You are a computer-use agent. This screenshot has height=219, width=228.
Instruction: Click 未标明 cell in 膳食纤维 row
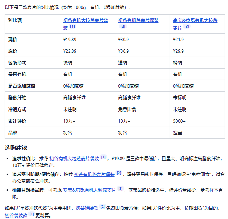point(180,98)
